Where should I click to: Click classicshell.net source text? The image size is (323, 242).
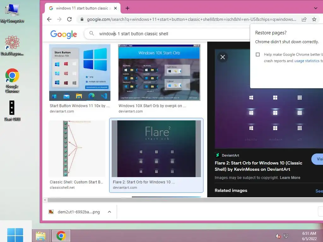click(62, 187)
